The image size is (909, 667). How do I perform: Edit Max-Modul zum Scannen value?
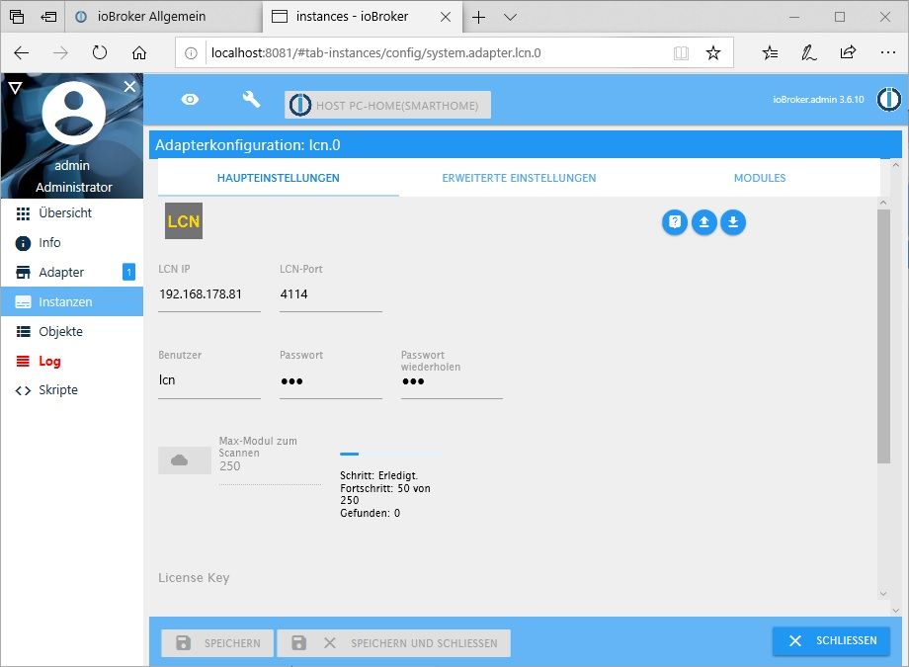pos(270,466)
